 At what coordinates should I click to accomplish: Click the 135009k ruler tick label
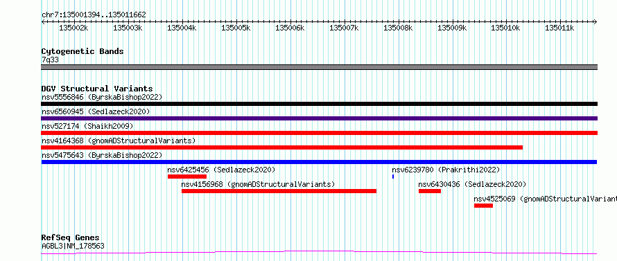point(452,28)
